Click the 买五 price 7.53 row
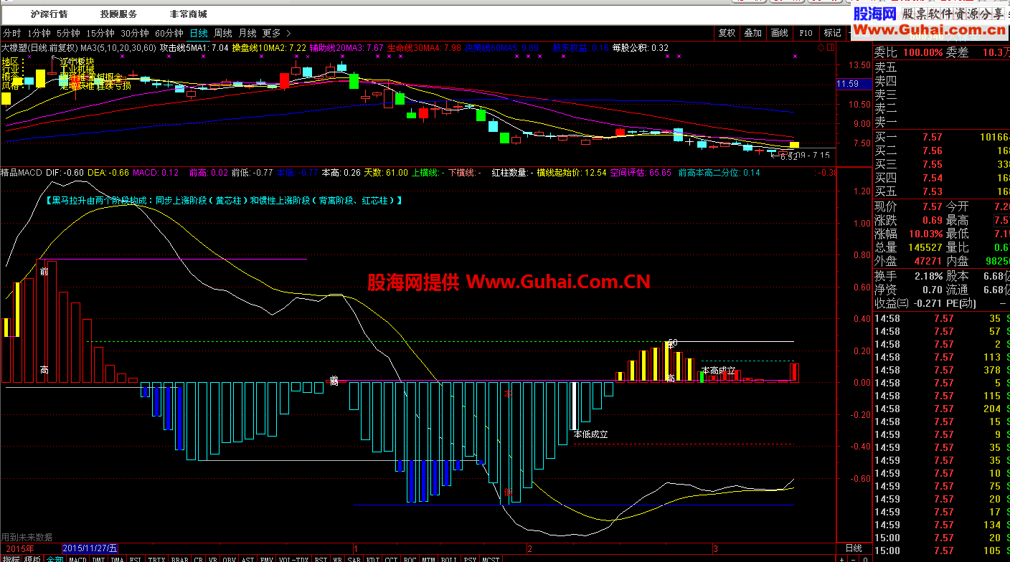Image resolution: width=1010 pixels, height=562 pixels. 941,191
